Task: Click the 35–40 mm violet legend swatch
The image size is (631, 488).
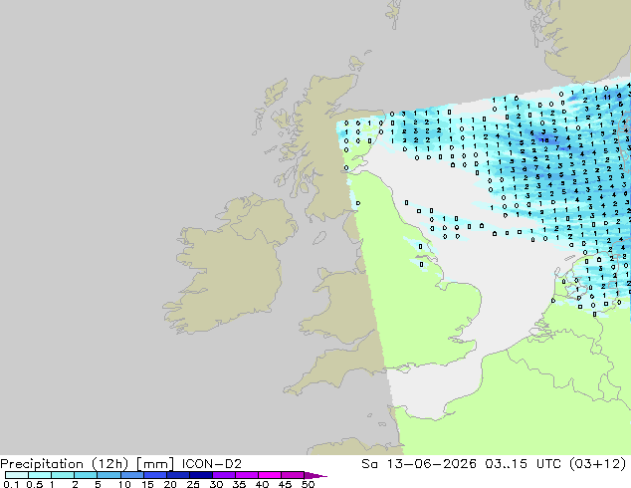Action: (246, 475)
